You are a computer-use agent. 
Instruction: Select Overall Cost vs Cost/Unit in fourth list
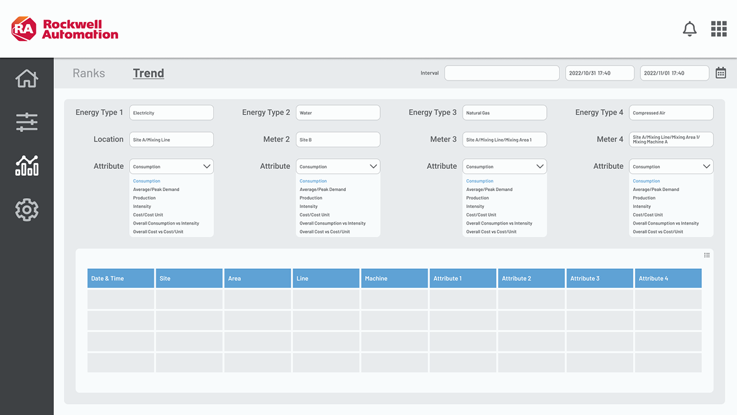658,231
